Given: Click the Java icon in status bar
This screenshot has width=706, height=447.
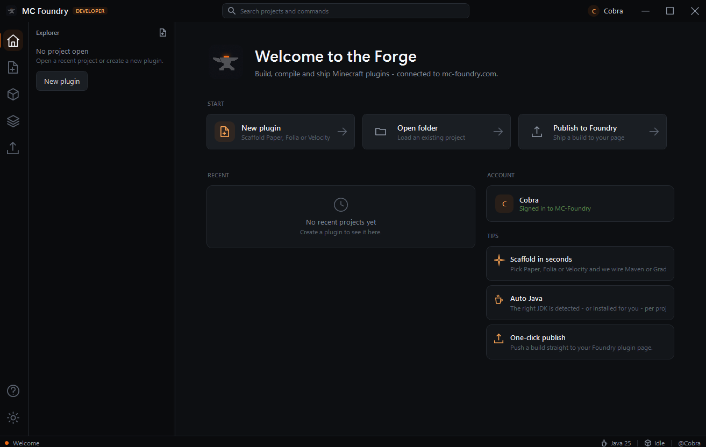Looking at the screenshot, I should click(604, 443).
